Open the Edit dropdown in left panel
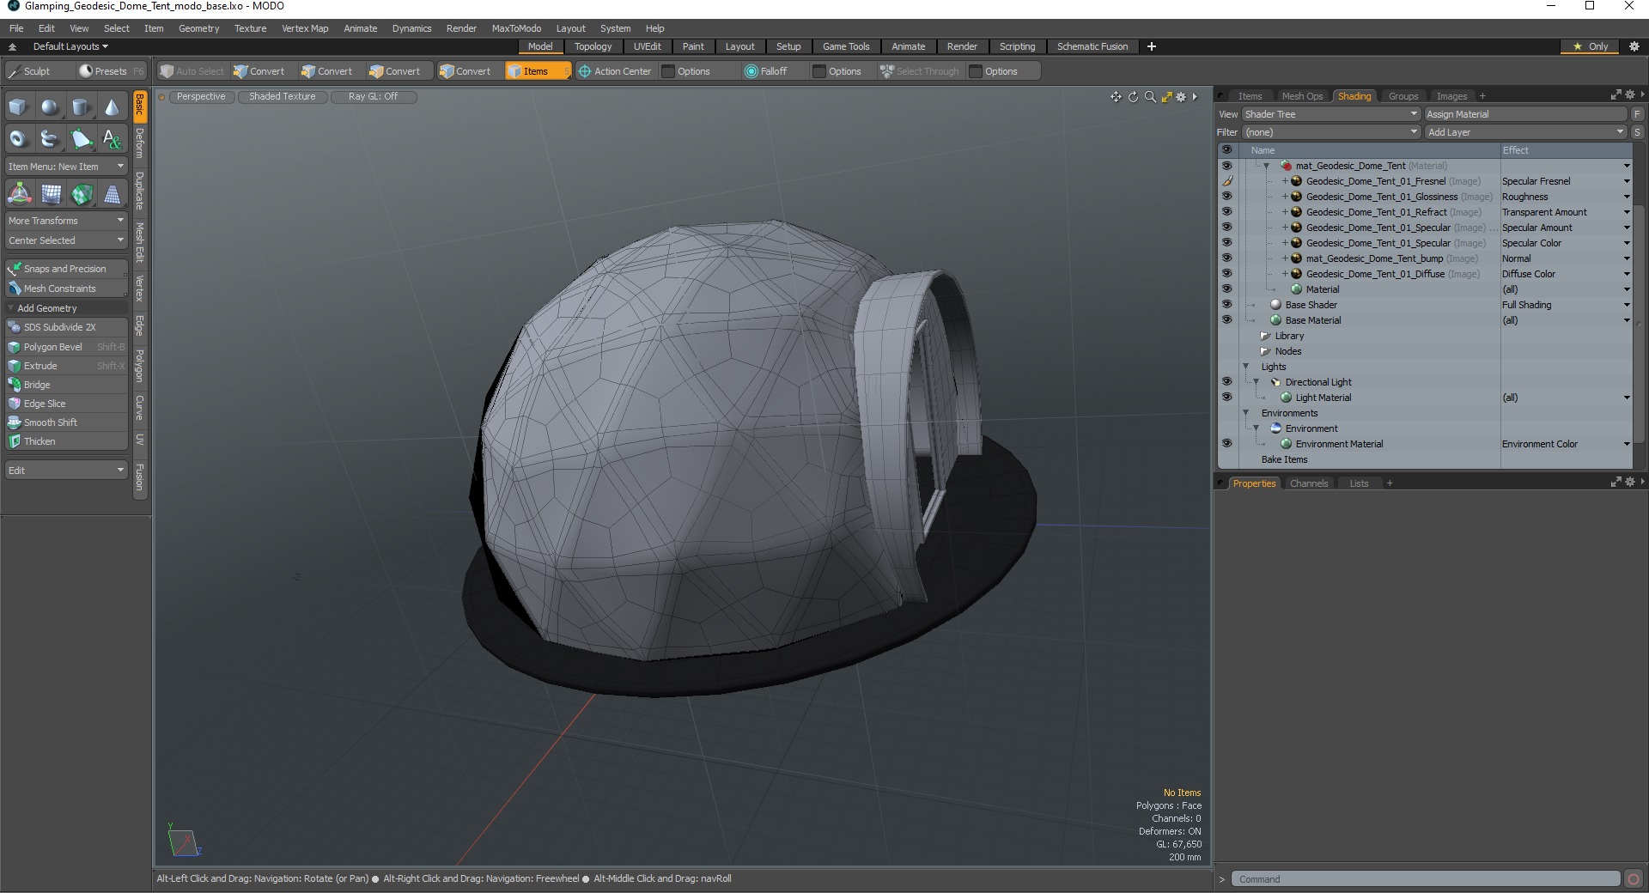This screenshot has width=1649, height=893. pyautogui.click(x=66, y=471)
